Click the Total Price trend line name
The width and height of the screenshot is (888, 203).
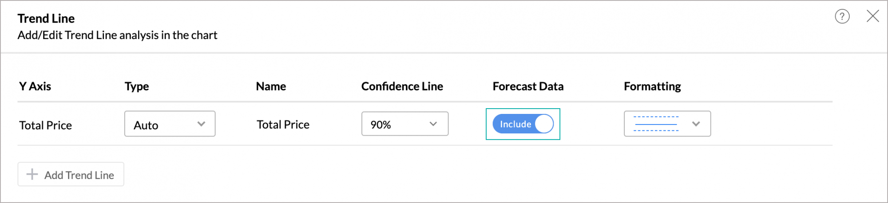coord(283,125)
